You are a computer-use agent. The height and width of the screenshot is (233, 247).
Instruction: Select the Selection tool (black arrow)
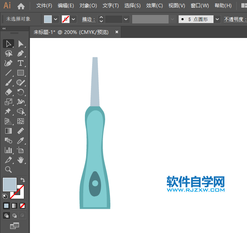(x=8, y=44)
